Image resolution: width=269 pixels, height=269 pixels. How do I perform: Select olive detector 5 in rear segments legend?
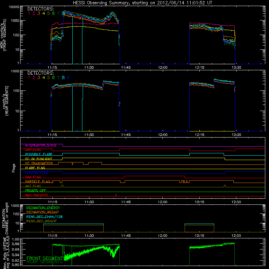tap(48, 78)
